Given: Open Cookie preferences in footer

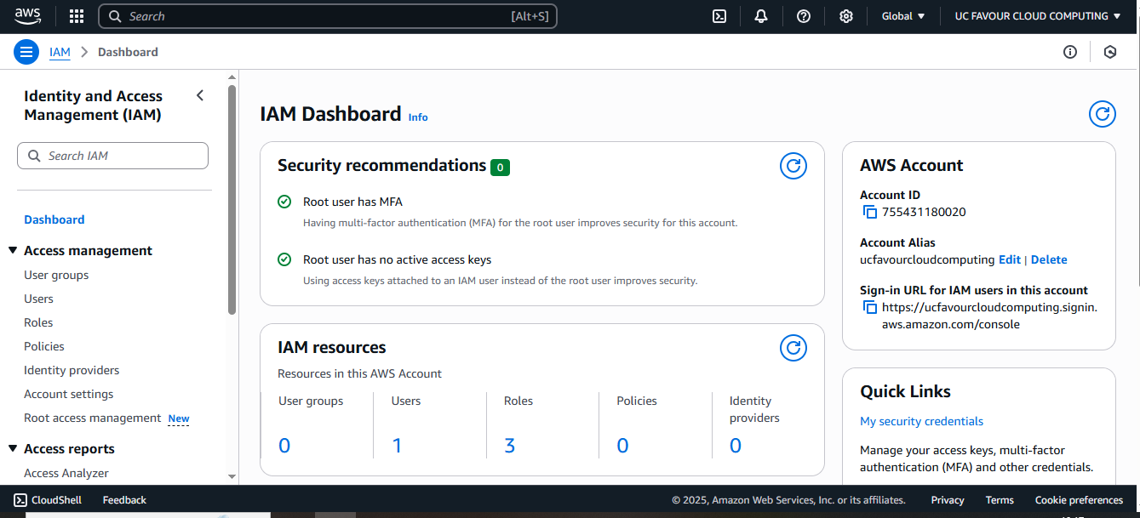Looking at the screenshot, I should (1079, 500).
